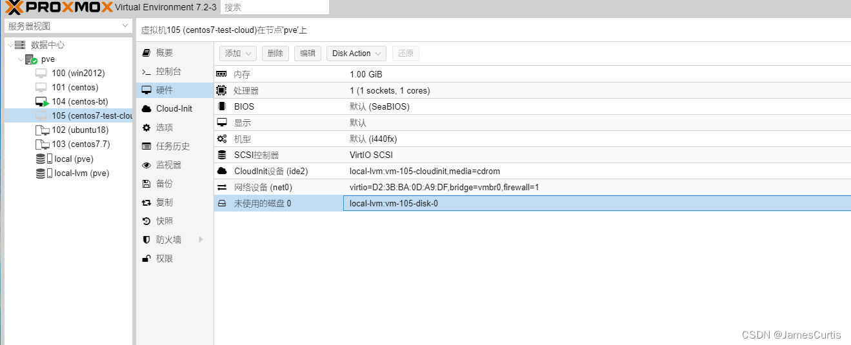The height and width of the screenshot is (345, 851).
Task: Click the disk icon beside 未使用的磁盘 0
Action: pyautogui.click(x=222, y=203)
